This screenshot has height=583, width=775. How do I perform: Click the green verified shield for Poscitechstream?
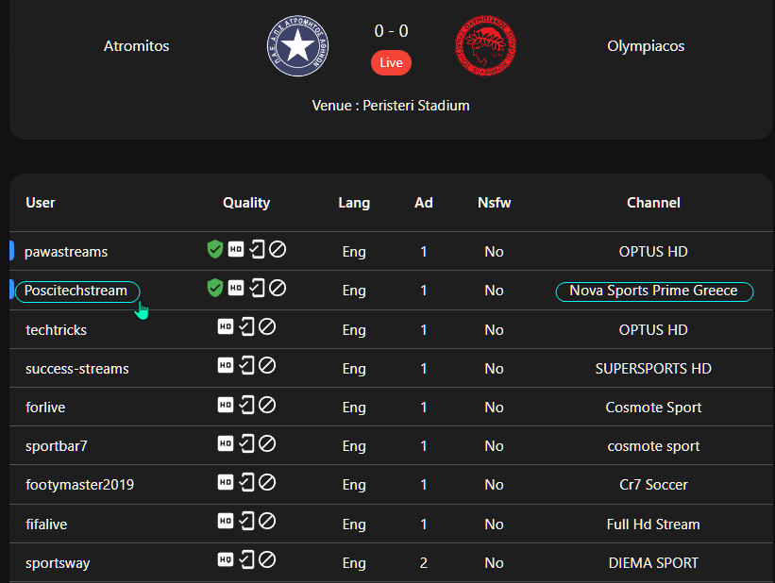tap(215, 288)
